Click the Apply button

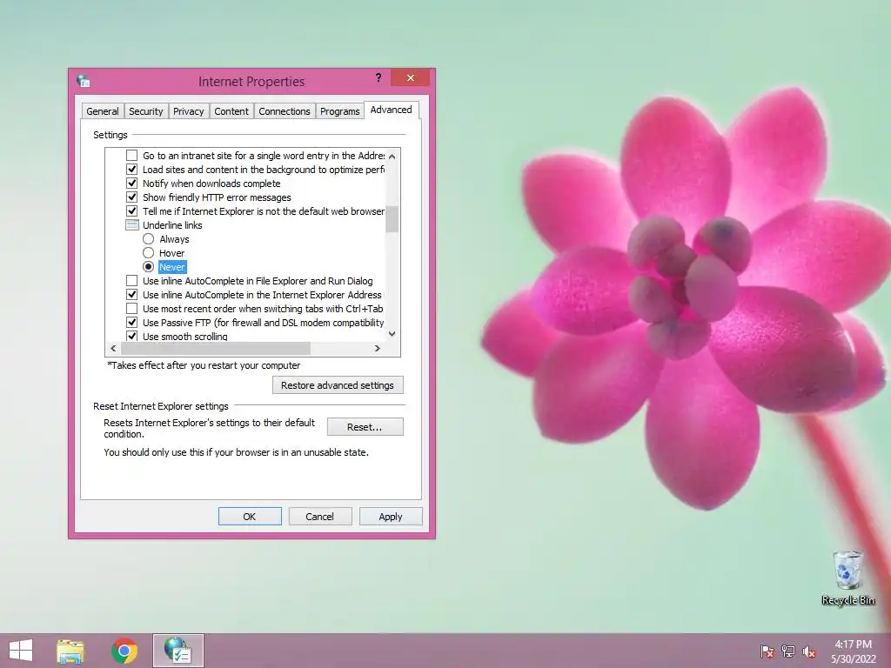pos(391,517)
